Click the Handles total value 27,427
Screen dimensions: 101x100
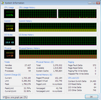click(x=28, y=65)
